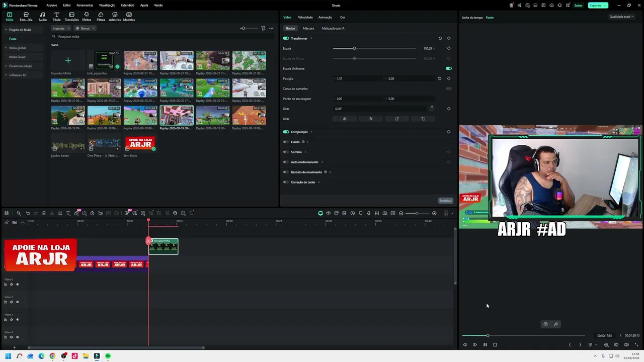
Task: Add keyframe for Composição
Action: (x=449, y=132)
